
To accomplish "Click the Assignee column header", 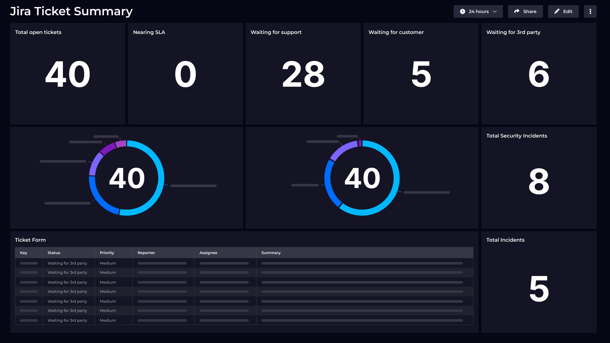I will 208,253.
